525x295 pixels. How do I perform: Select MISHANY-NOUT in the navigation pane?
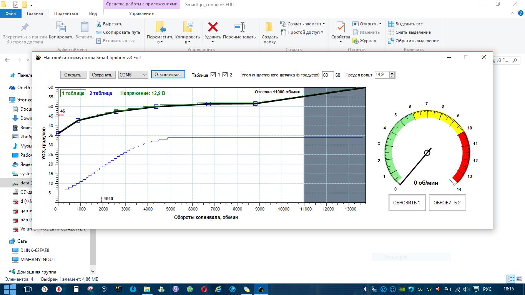click(34, 259)
